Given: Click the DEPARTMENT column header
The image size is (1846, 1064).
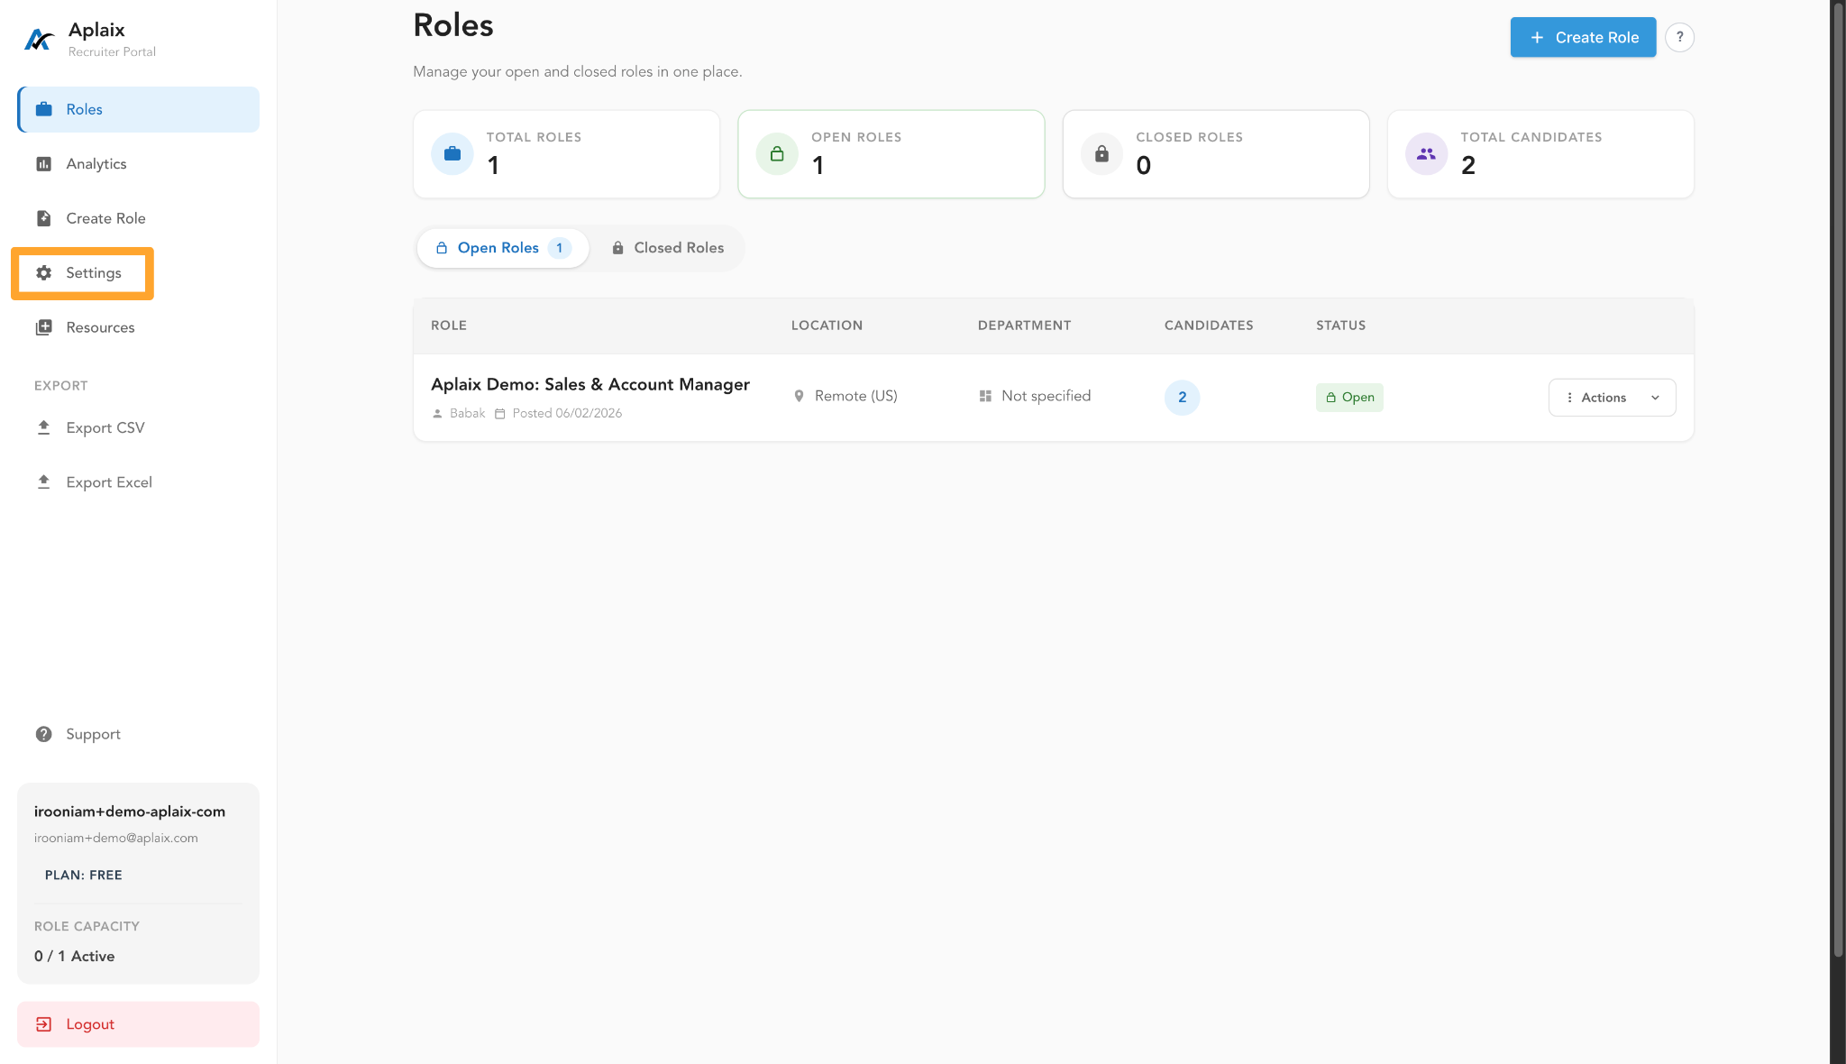Looking at the screenshot, I should pyautogui.click(x=1024, y=326).
